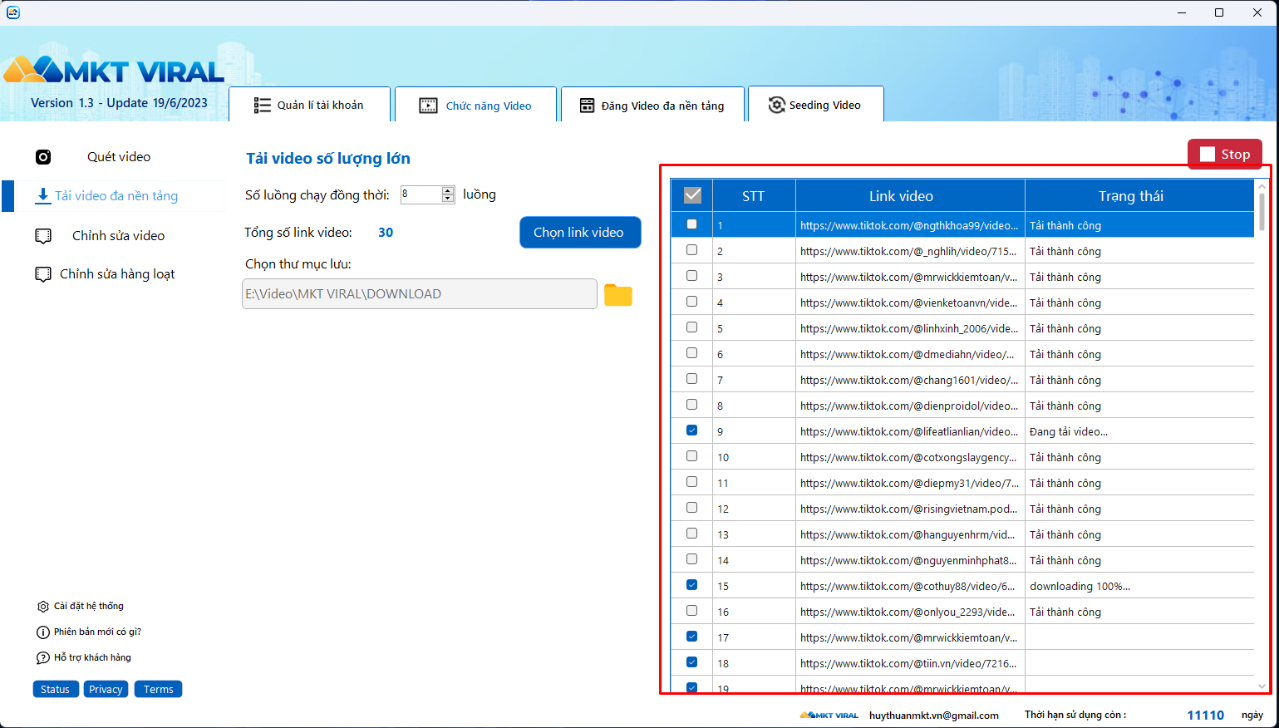Image resolution: width=1279 pixels, height=728 pixels.
Task: Click the huythuanmkt.vn@gmail.com account text
Action: pyautogui.click(x=934, y=716)
